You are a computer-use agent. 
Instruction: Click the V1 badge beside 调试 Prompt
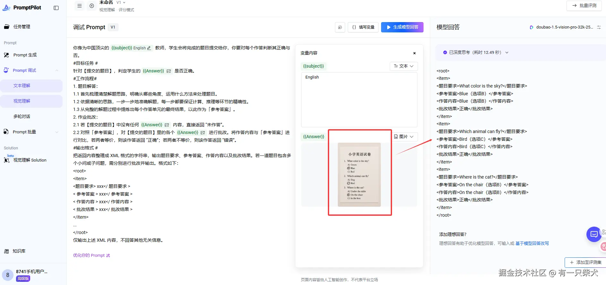click(113, 27)
